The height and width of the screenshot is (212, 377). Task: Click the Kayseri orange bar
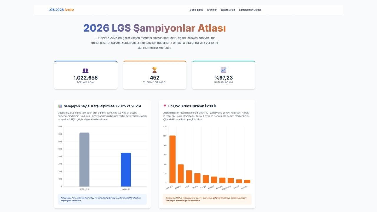pyautogui.click(x=247, y=181)
